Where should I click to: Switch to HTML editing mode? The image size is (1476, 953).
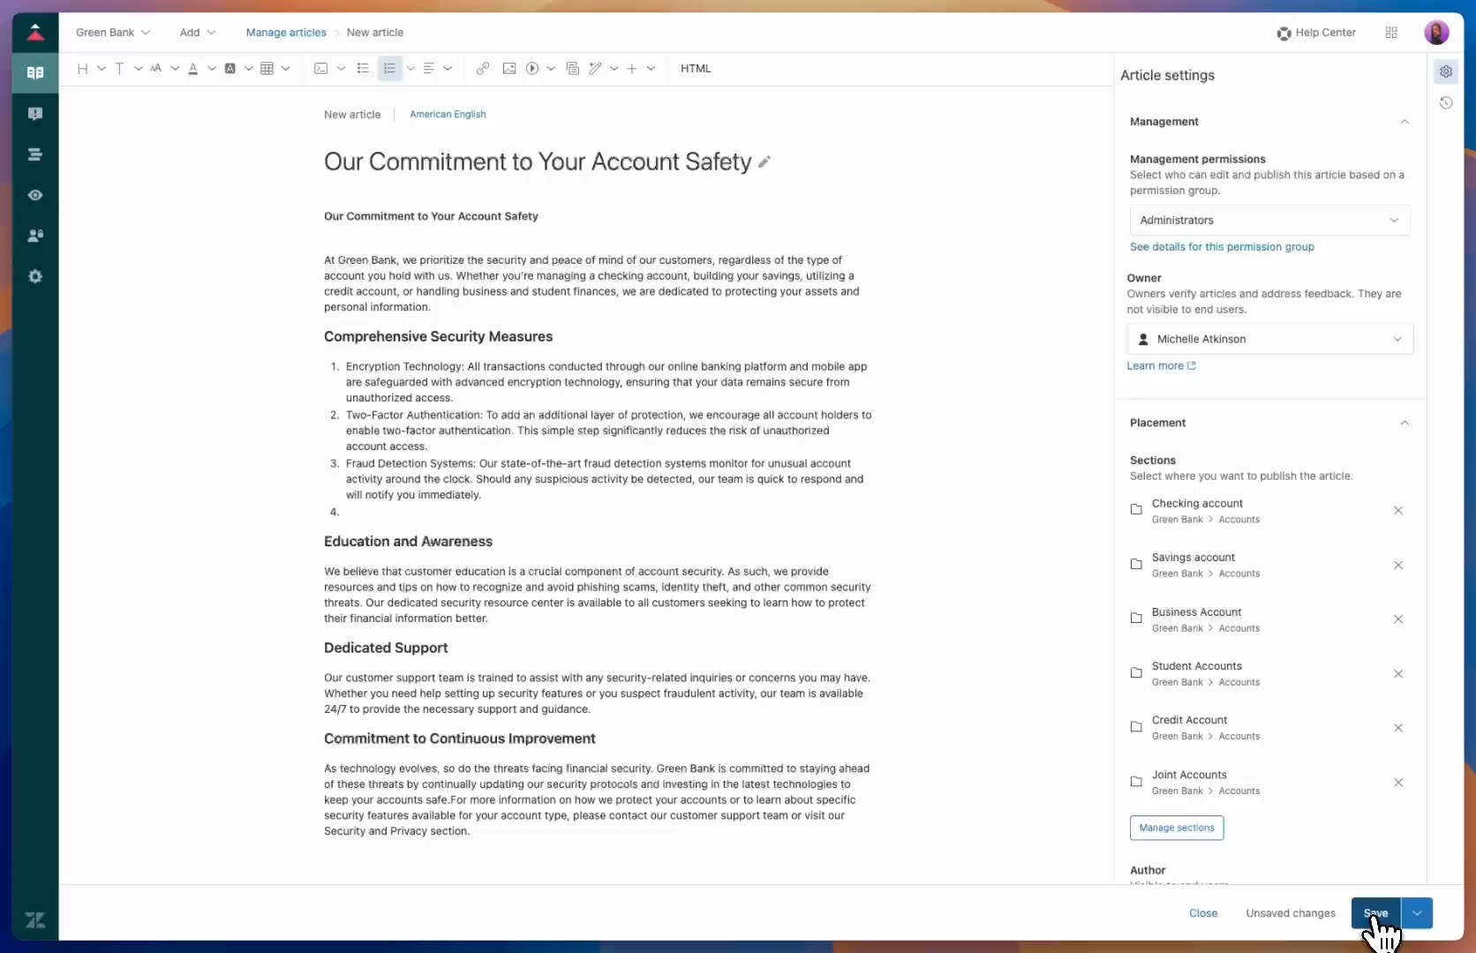(696, 69)
